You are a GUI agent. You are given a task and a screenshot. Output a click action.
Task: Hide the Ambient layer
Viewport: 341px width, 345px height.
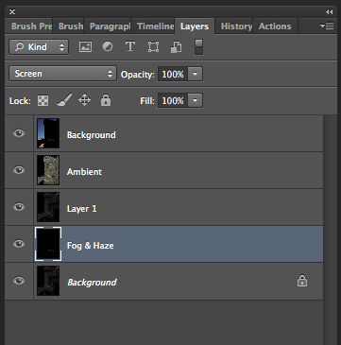point(19,170)
